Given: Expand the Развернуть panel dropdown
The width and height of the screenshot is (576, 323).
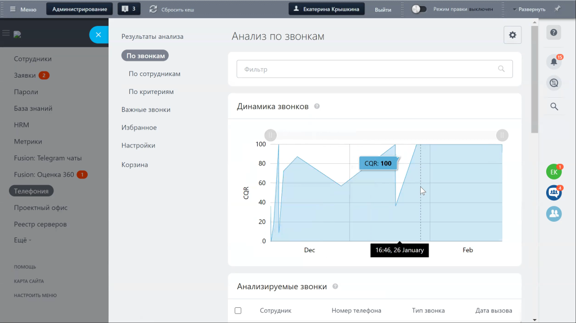Looking at the screenshot, I should (529, 9).
